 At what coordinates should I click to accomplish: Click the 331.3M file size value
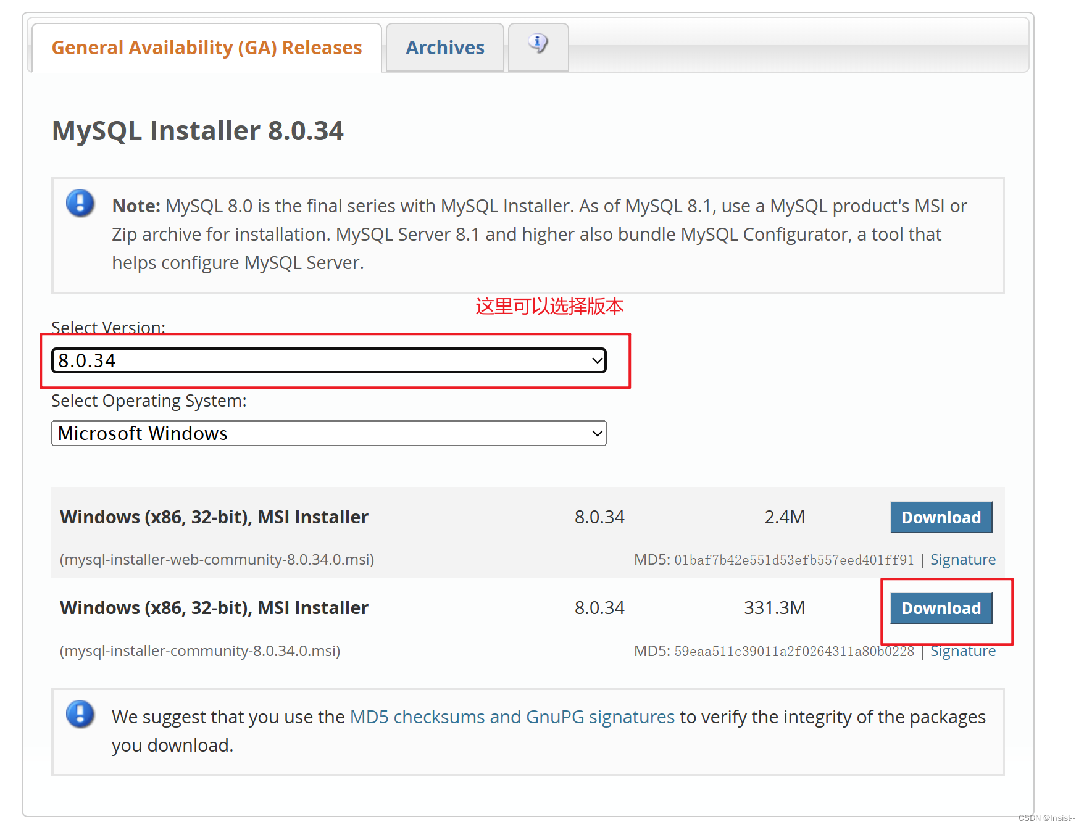[774, 608]
